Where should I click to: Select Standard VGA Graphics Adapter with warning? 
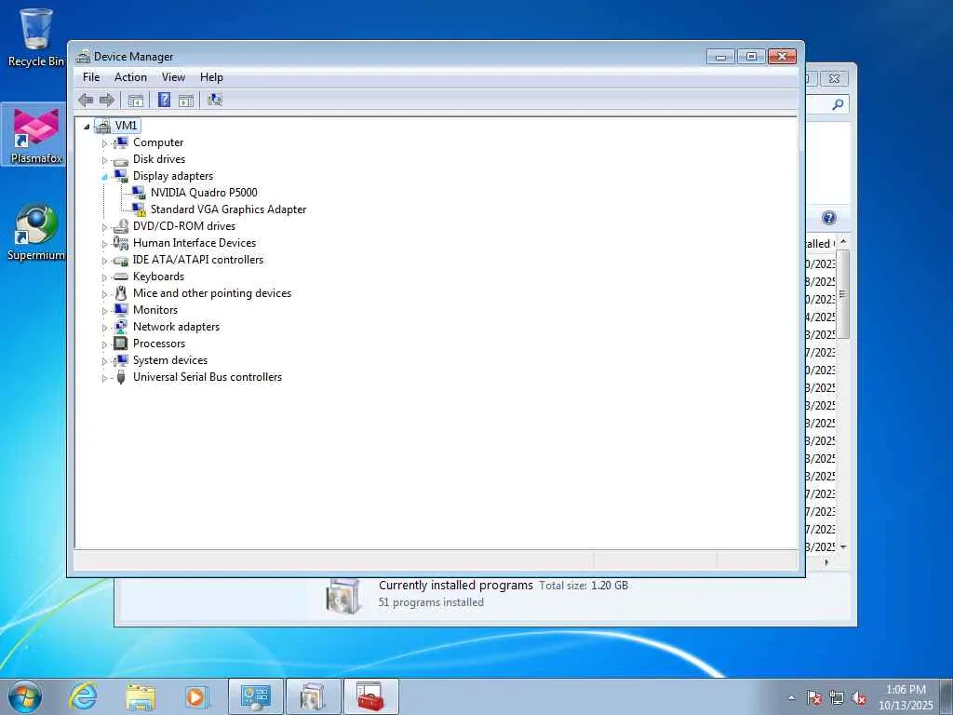tap(228, 209)
